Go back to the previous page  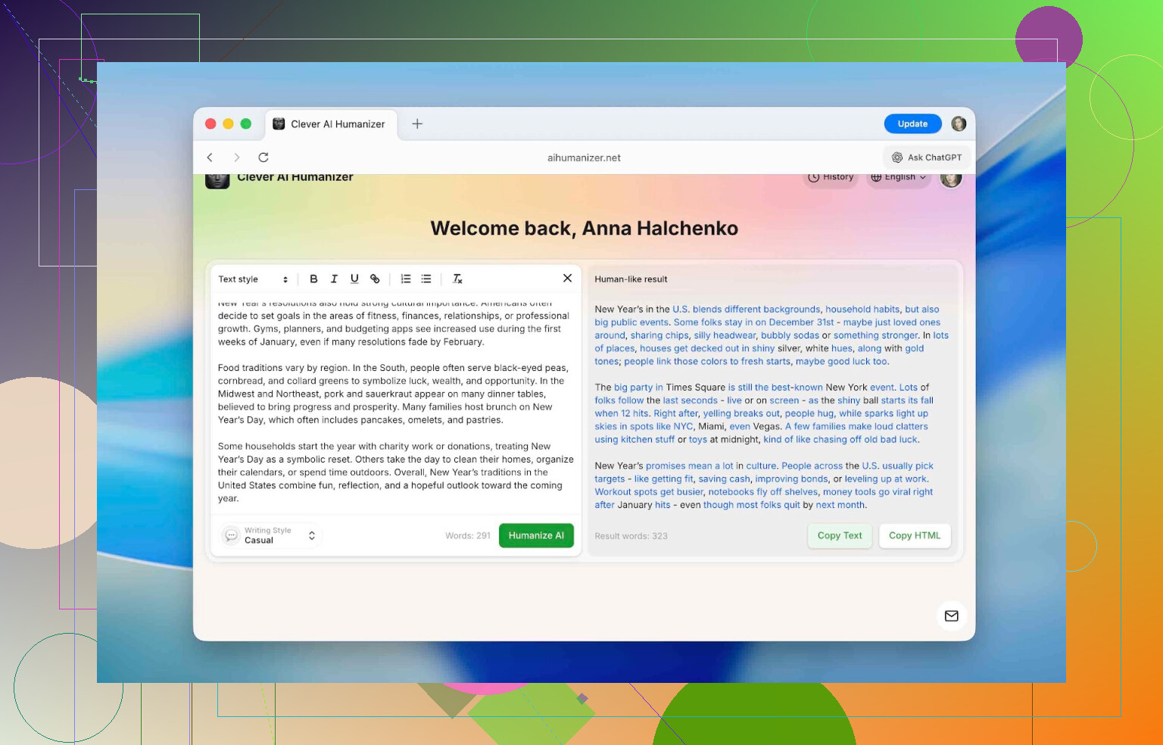coord(210,157)
